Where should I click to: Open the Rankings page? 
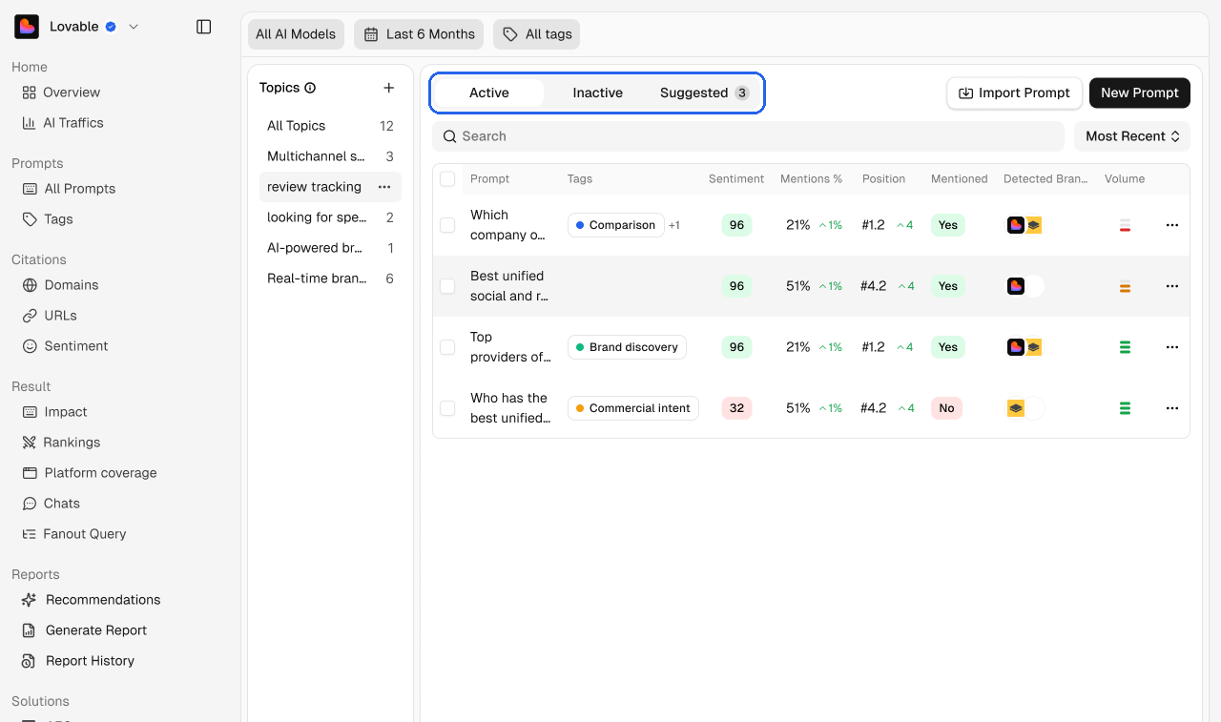(61, 443)
